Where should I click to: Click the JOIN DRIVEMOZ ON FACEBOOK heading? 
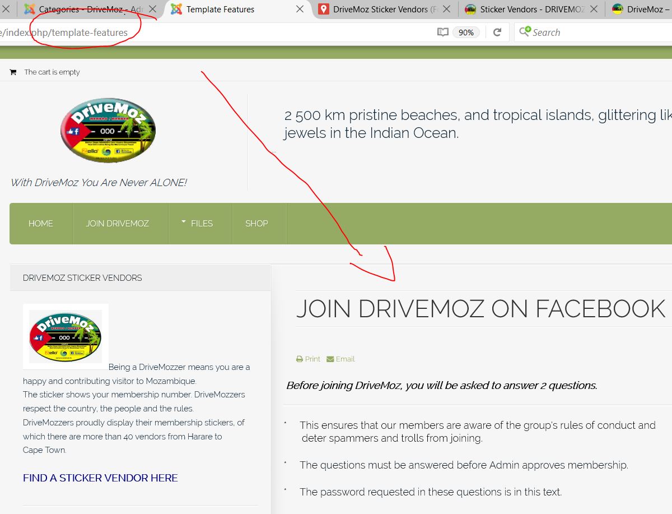(x=480, y=309)
